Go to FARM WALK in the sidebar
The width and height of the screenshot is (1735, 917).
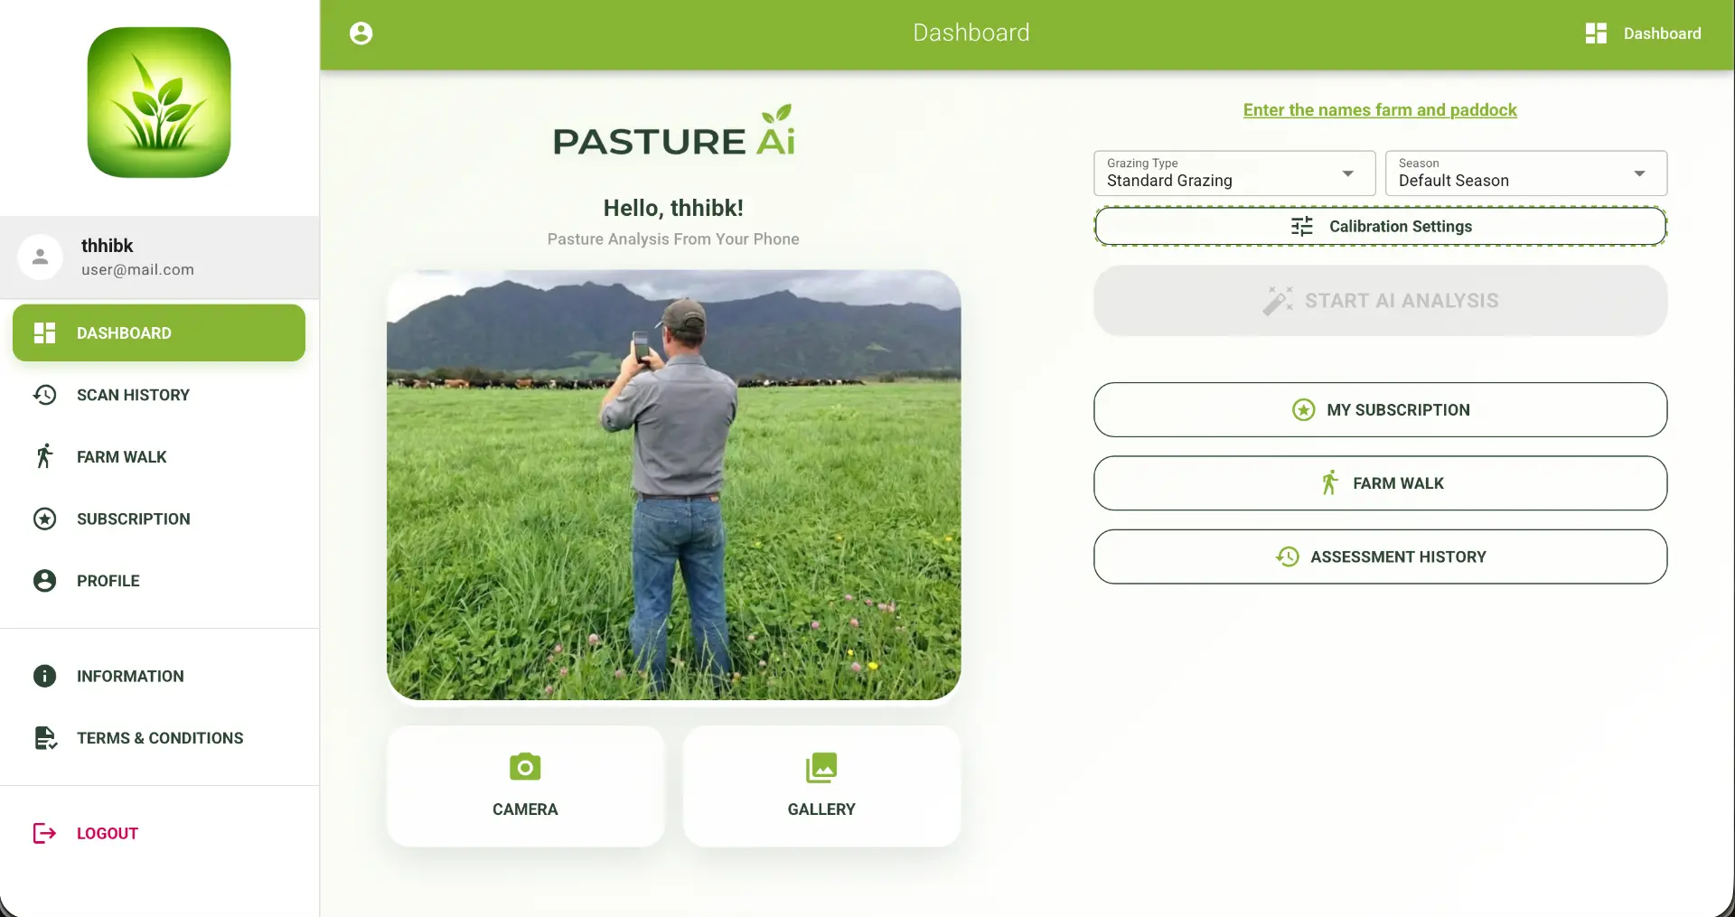[159, 456]
